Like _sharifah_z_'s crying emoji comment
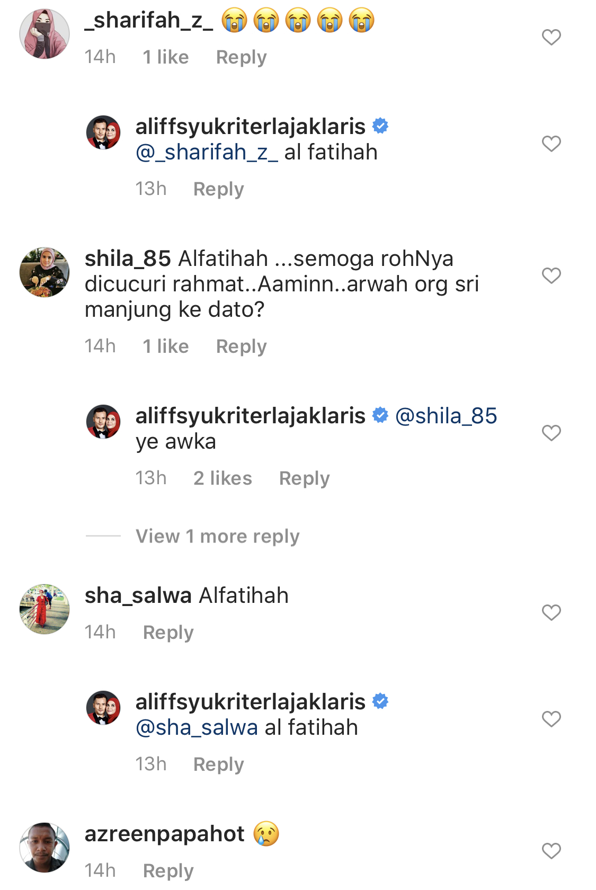 (x=551, y=37)
